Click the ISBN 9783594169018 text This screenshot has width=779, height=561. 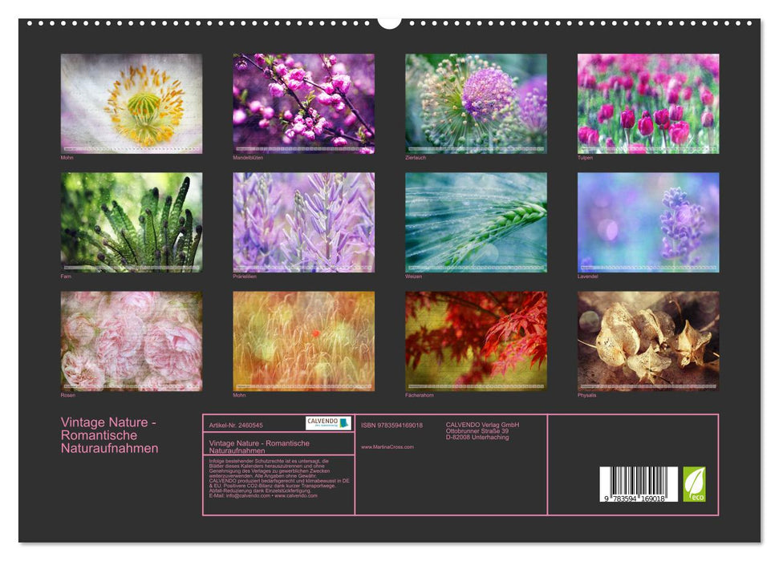(392, 426)
